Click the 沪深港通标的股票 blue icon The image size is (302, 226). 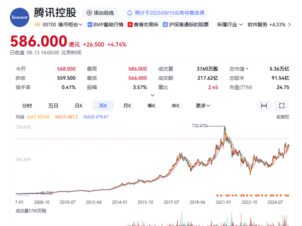[x=165, y=25]
